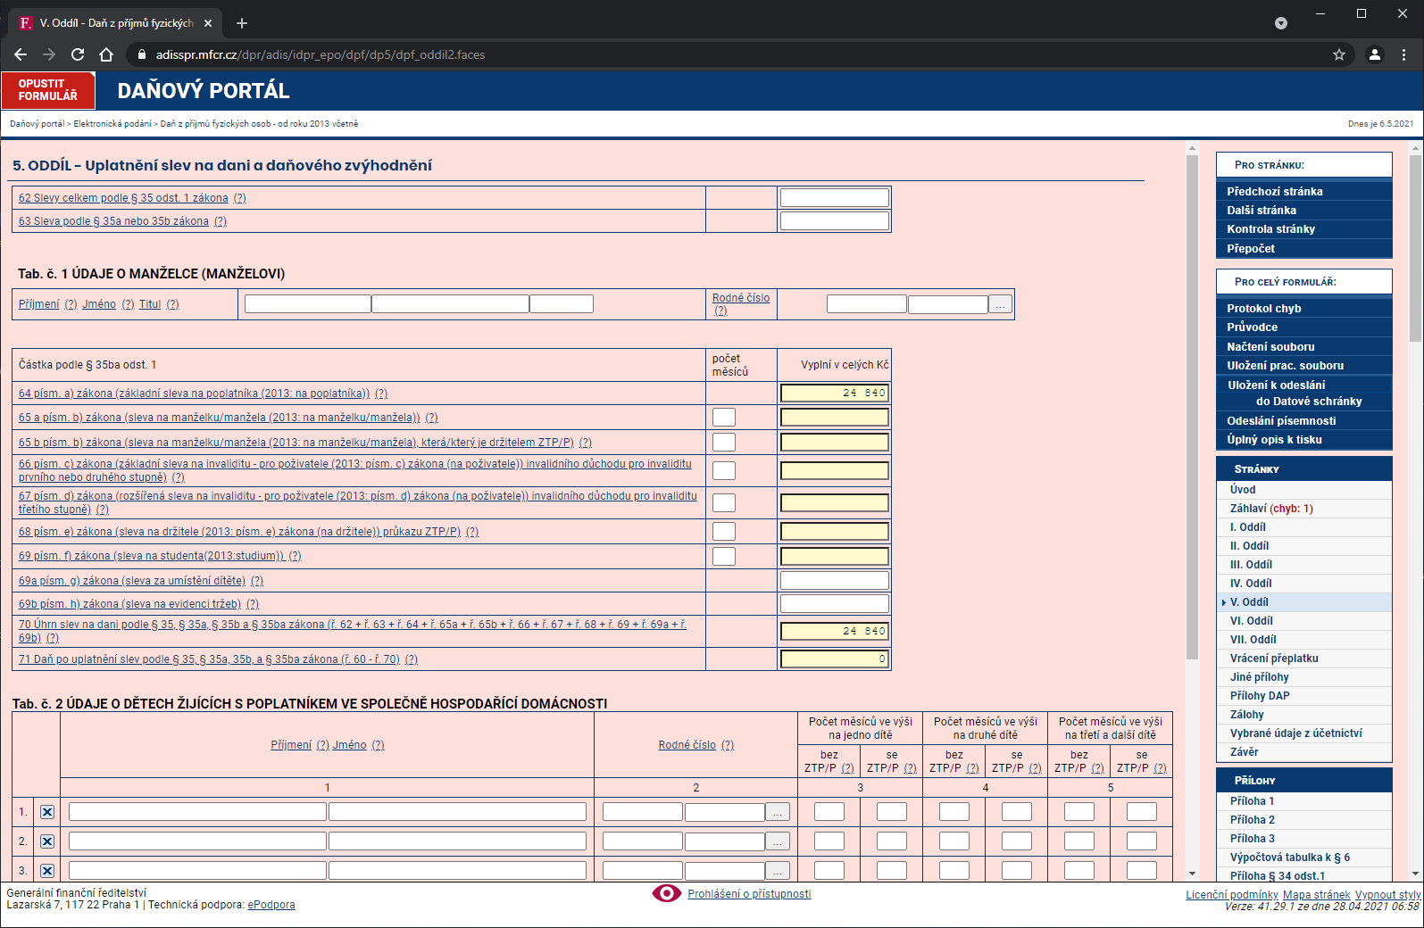This screenshot has height=928, width=1424.
Task: Go to VI. Oddíl page
Action: tap(1251, 621)
